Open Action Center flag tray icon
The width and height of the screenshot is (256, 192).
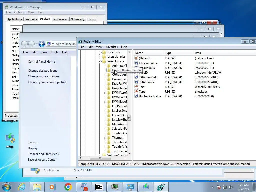219,187
